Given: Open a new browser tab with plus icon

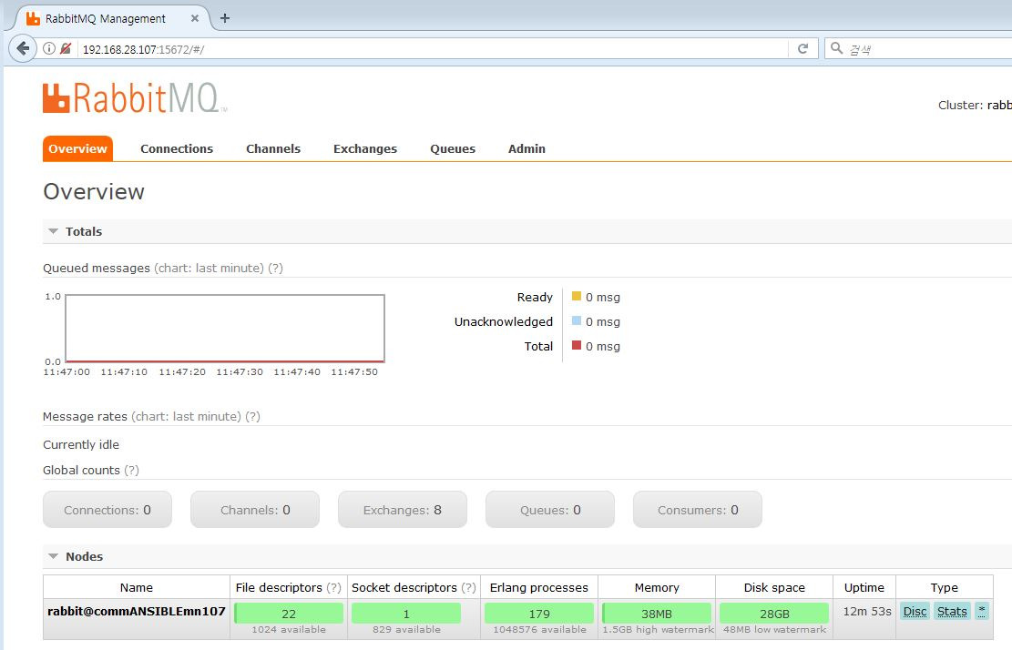Looking at the screenshot, I should 225,18.
